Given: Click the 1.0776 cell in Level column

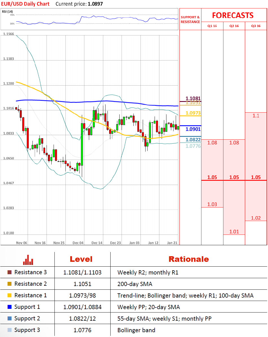Looking at the screenshot, I should (82, 330).
